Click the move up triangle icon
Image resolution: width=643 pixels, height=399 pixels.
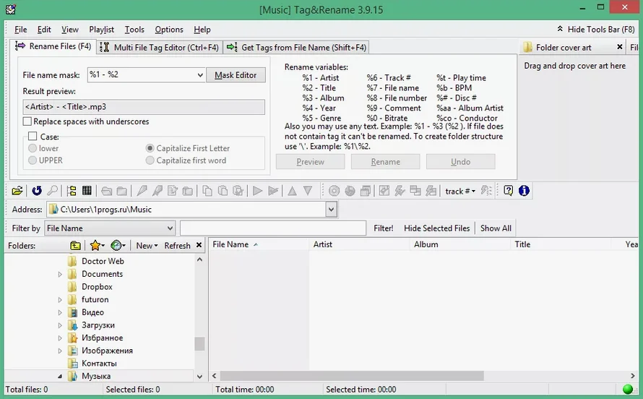[292, 191]
